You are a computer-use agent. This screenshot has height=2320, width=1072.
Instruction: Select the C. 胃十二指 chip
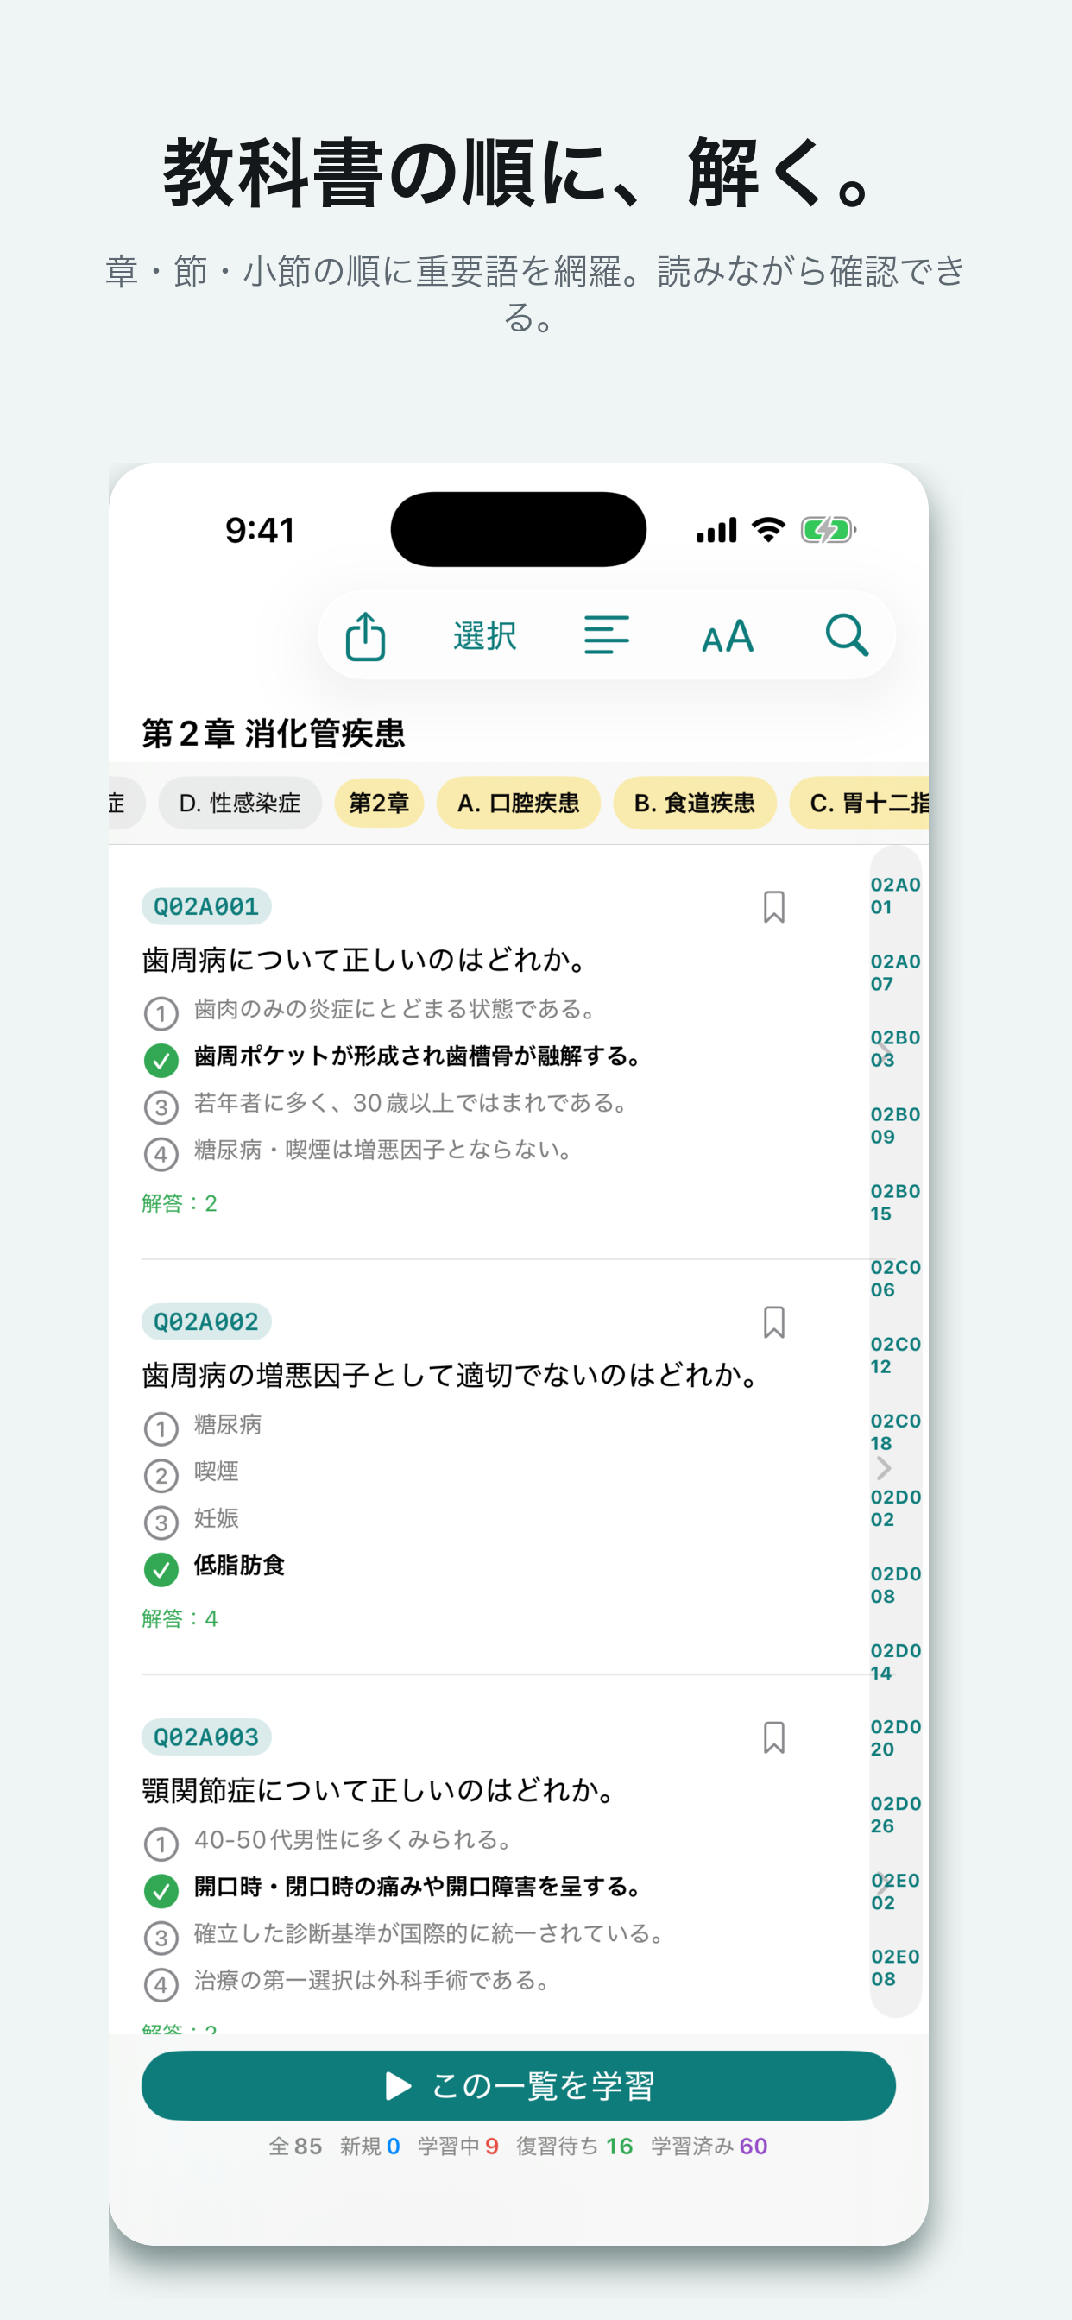click(x=860, y=803)
